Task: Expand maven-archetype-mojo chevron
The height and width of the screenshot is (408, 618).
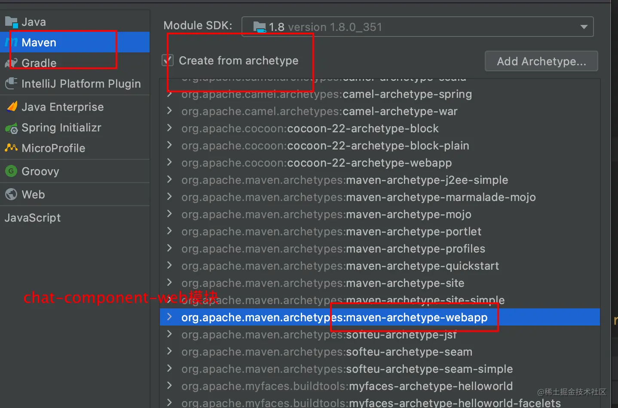Action: (169, 214)
